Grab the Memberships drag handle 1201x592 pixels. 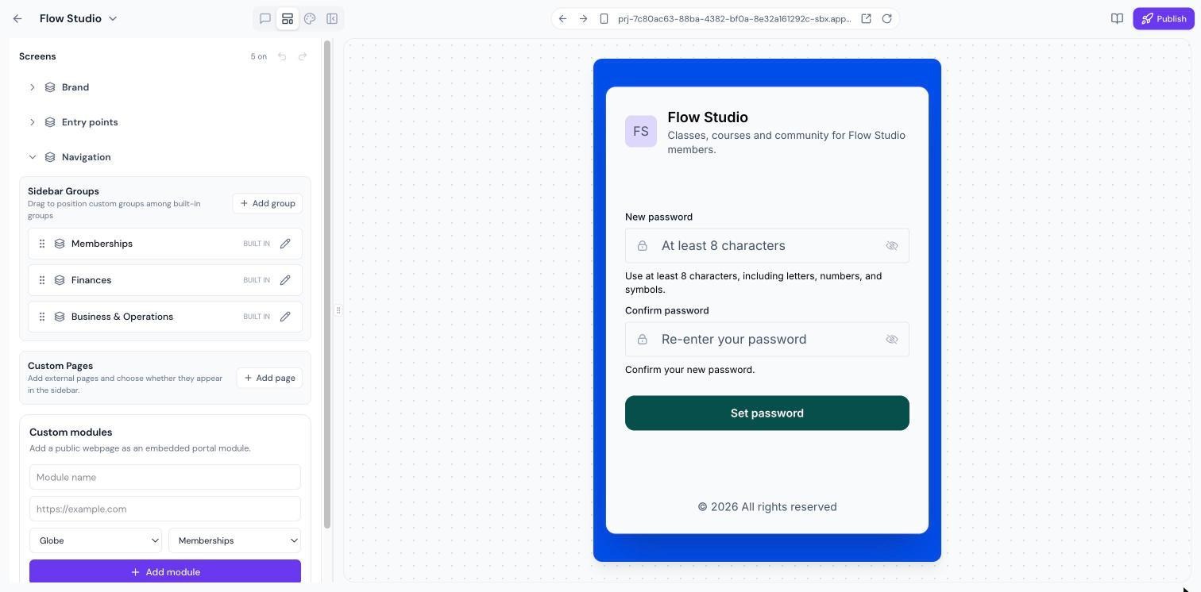pos(42,244)
